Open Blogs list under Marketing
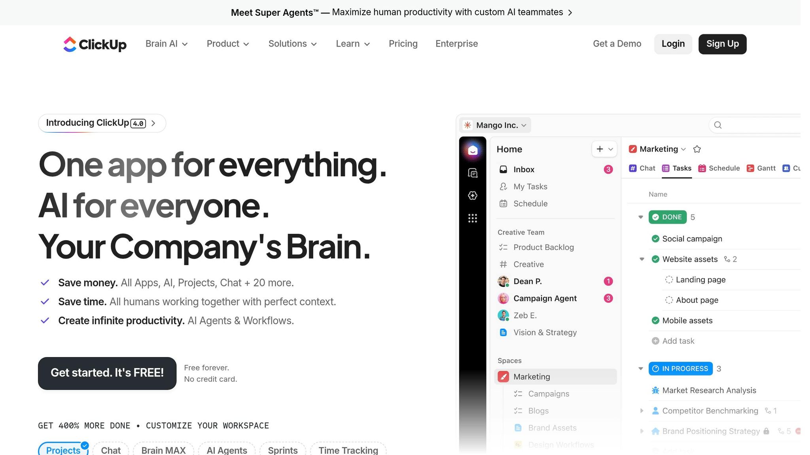Screen dimensions: 810x455 point(538,411)
